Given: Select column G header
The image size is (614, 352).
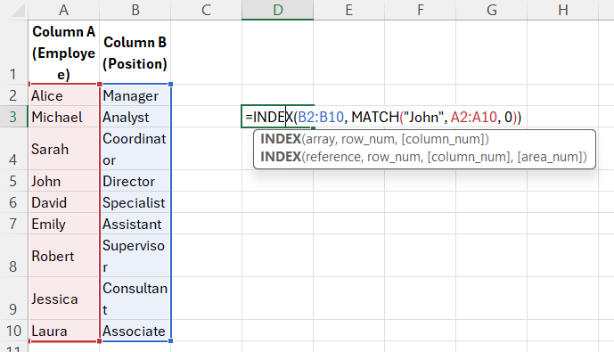Looking at the screenshot, I should 491,10.
